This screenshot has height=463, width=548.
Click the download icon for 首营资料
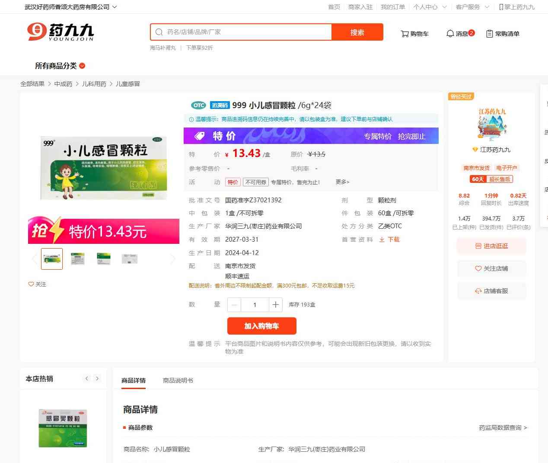382,239
